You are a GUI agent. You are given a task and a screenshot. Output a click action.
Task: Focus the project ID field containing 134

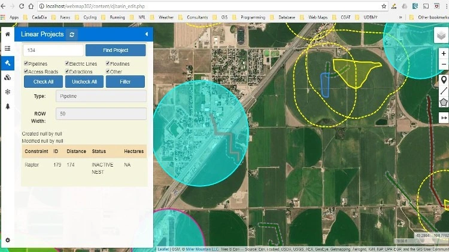[x=53, y=50]
